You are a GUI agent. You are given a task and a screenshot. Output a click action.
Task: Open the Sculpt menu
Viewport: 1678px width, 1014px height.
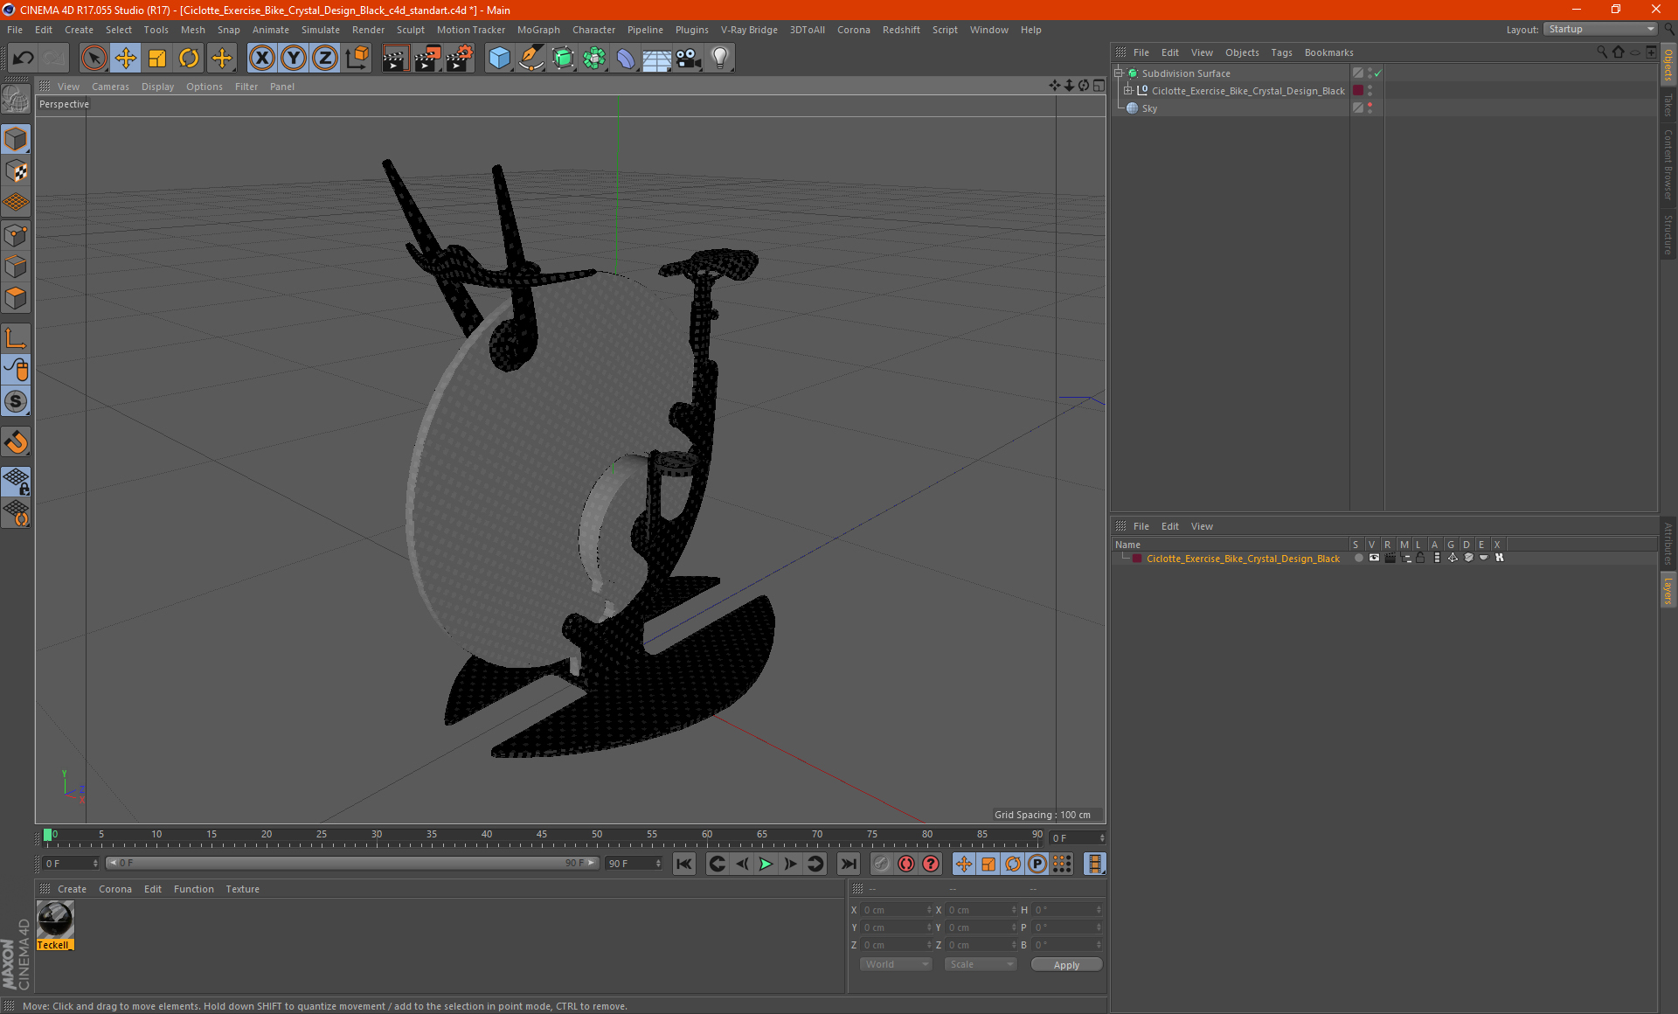coord(410,30)
